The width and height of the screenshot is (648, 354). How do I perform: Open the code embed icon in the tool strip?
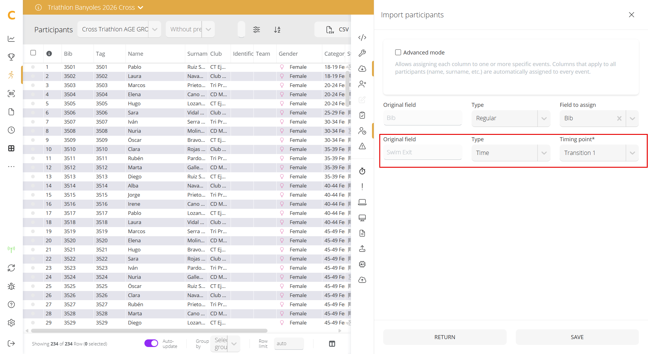(x=362, y=37)
